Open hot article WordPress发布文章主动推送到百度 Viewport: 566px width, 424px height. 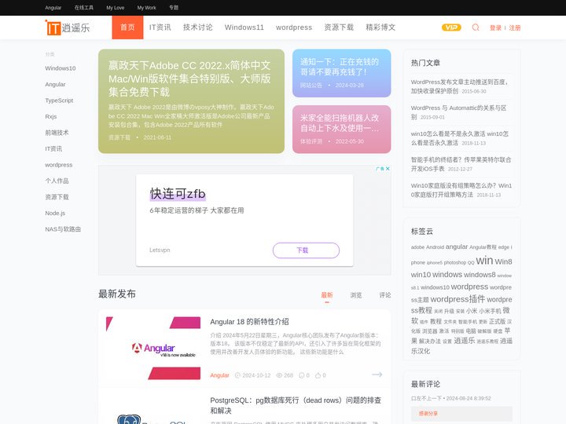[x=459, y=86]
